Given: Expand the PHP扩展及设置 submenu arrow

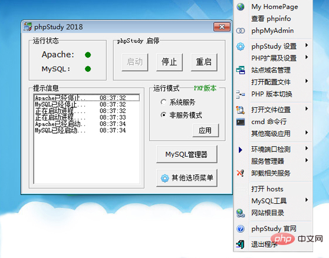Looking at the screenshot, I should click(x=307, y=57).
